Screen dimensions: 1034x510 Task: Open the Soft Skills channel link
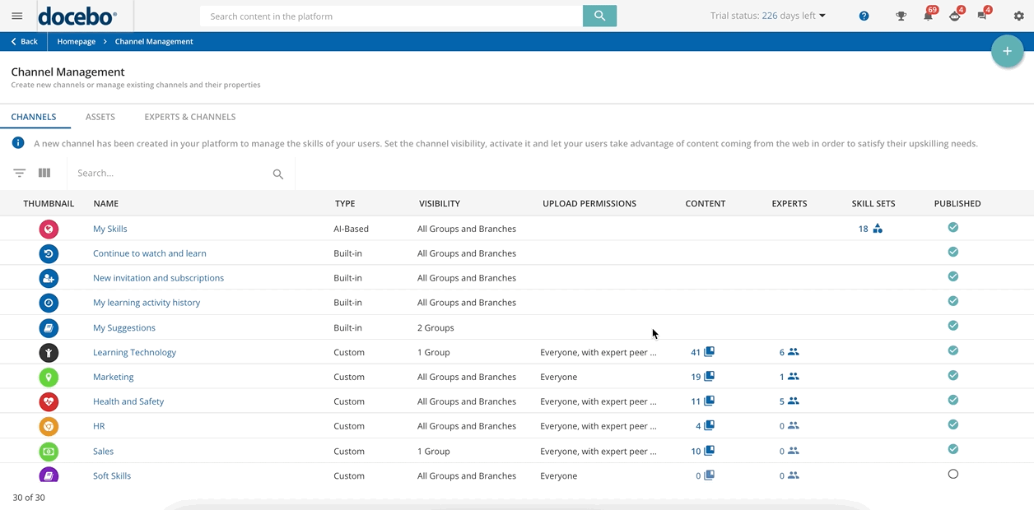coord(112,475)
